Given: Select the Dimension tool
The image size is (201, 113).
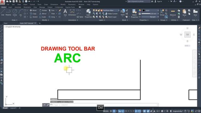Looking at the screenshot, I should [72, 13].
